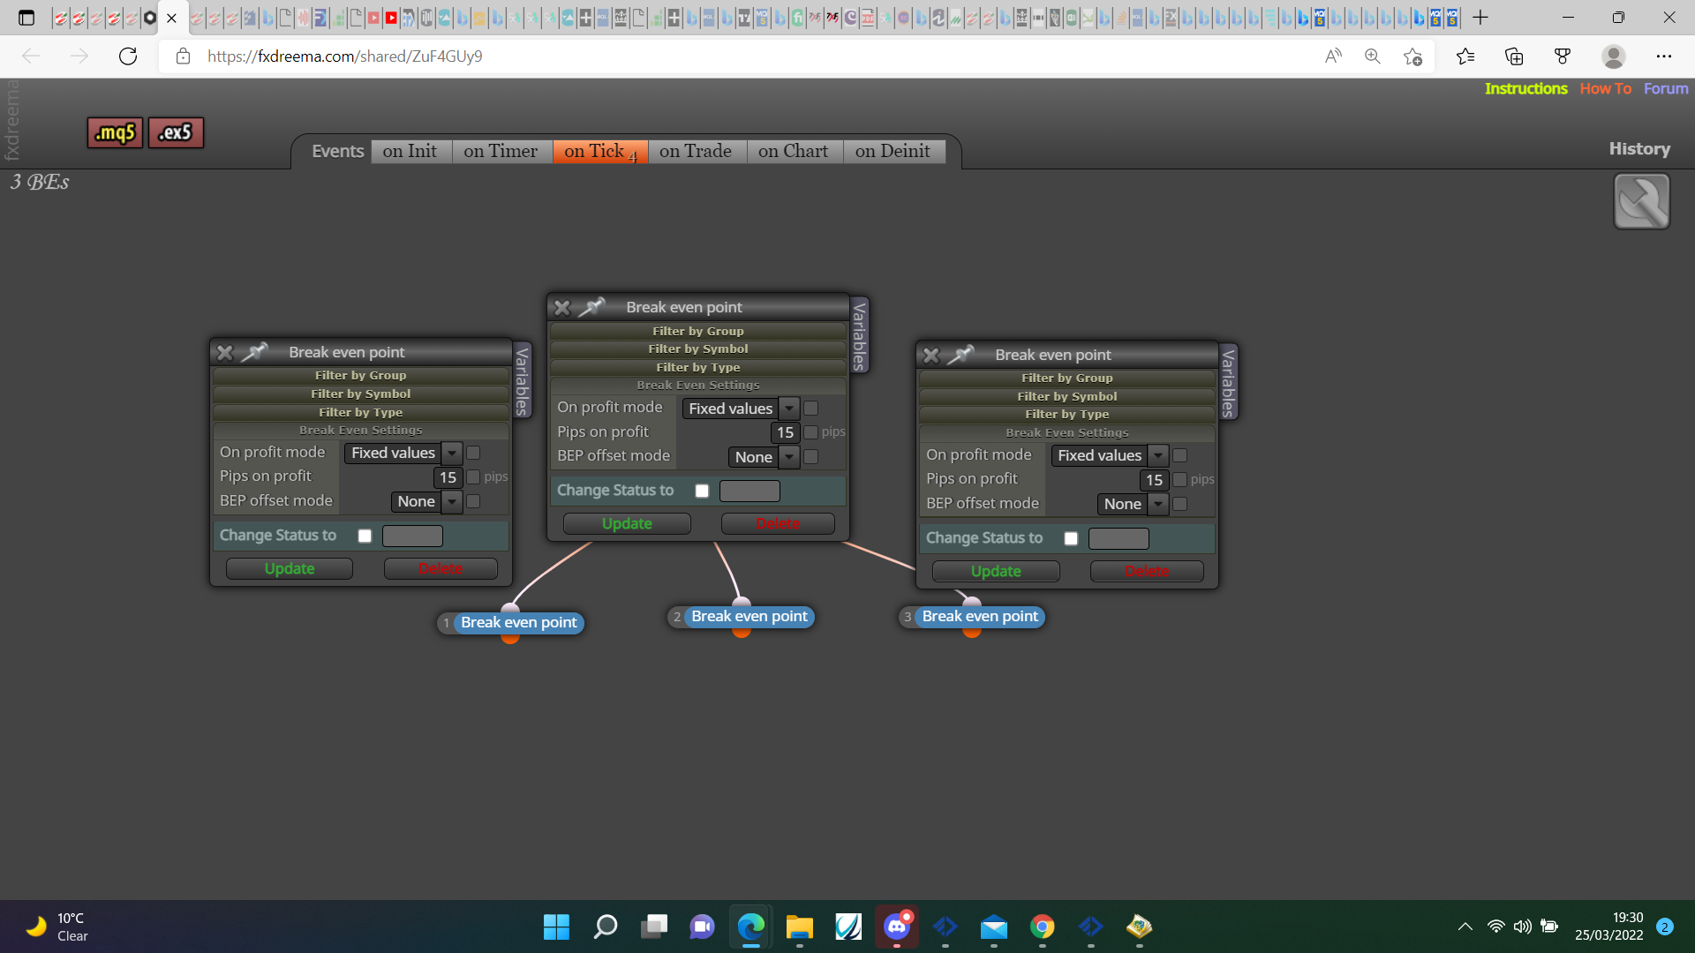Toggle Change Status checkbox in left panel
1695x953 pixels.
coord(365,536)
